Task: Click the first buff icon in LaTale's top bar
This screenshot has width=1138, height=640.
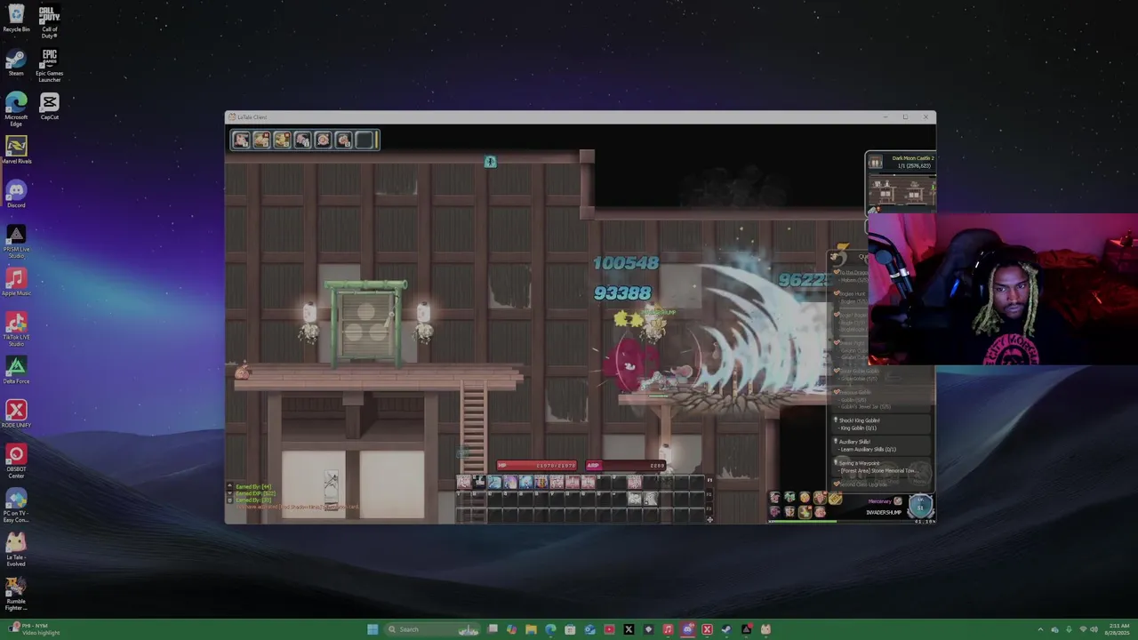Action: coord(241,140)
